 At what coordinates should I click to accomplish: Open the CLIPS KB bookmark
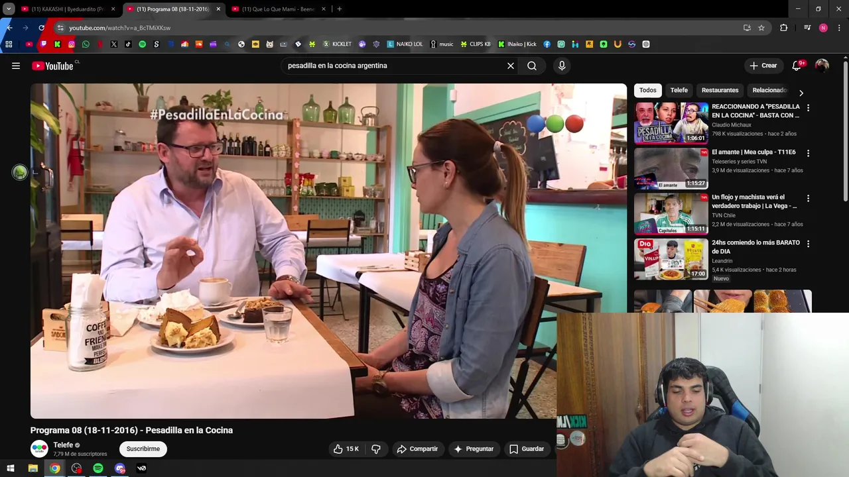tap(476, 44)
